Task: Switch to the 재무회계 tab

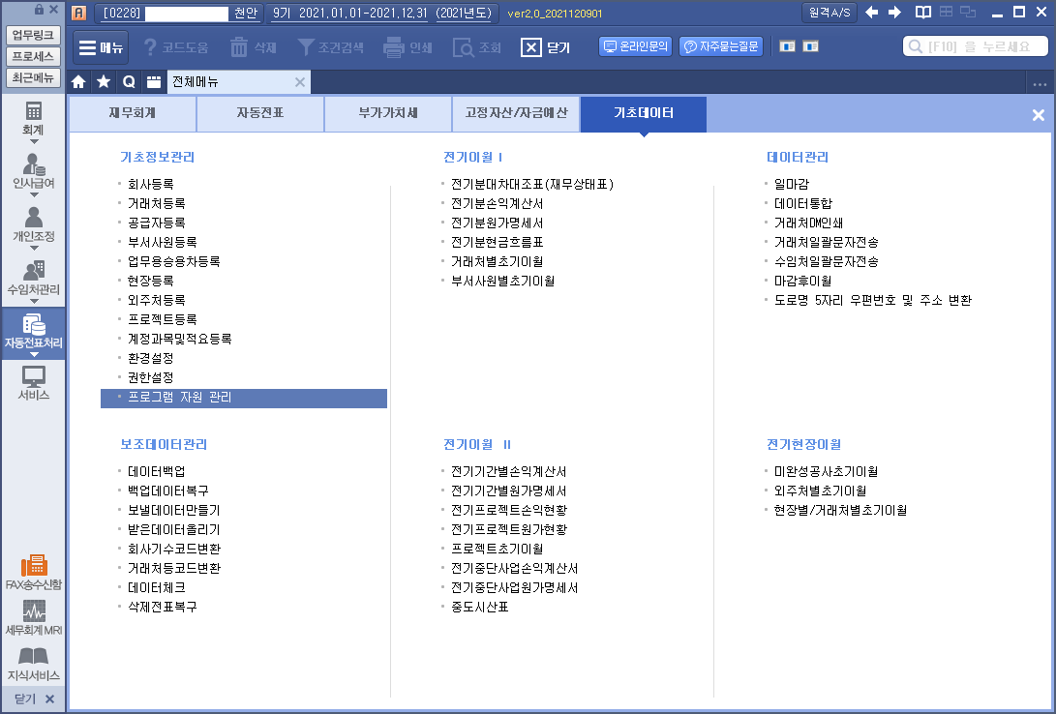Action: click(132, 114)
